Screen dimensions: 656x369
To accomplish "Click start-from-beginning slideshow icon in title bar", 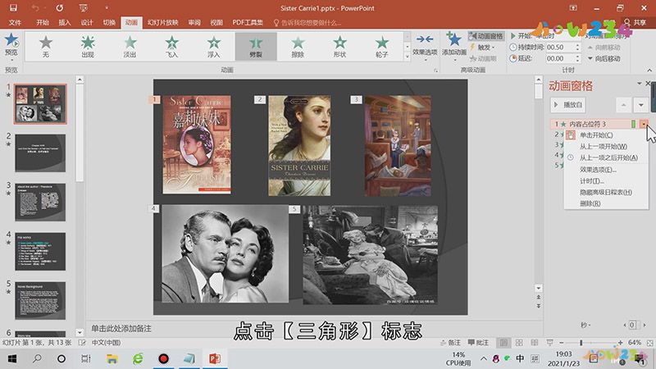I will [84, 8].
